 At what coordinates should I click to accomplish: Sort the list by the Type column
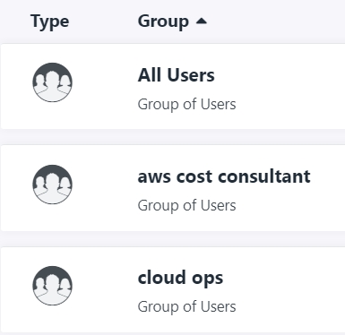point(50,21)
